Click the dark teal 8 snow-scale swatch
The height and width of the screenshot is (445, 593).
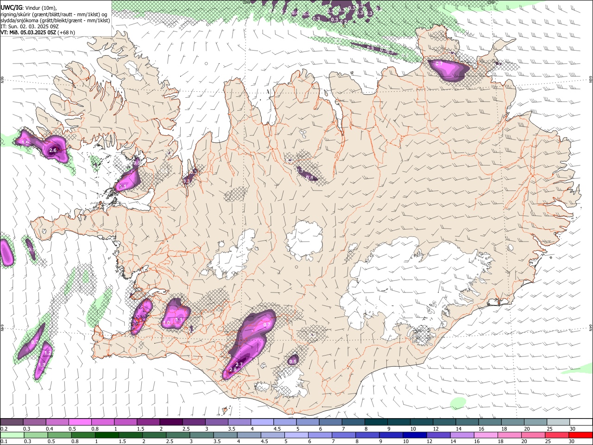(376, 422)
